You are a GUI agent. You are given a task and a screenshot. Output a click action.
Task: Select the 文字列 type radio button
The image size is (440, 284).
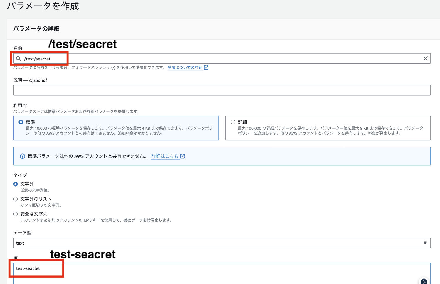coord(15,184)
